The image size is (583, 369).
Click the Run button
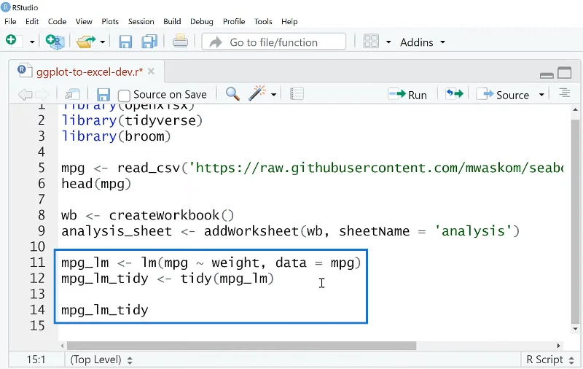(x=407, y=95)
